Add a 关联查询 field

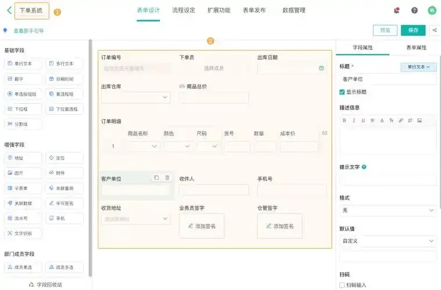(64, 188)
